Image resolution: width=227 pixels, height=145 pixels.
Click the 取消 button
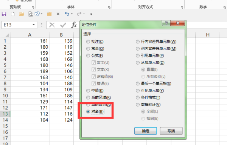pyautogui.click(x=171, y=131)
